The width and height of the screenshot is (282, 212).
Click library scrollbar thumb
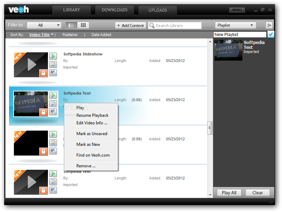pyautogui.click(x=210, y=128)
